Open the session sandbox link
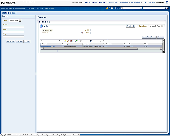 (x=95, y=2)
